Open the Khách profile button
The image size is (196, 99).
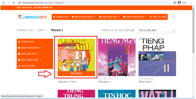(x=183, y=3)
